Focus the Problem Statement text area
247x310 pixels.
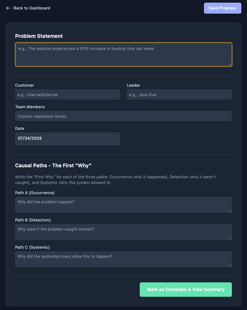coord(123,55)
